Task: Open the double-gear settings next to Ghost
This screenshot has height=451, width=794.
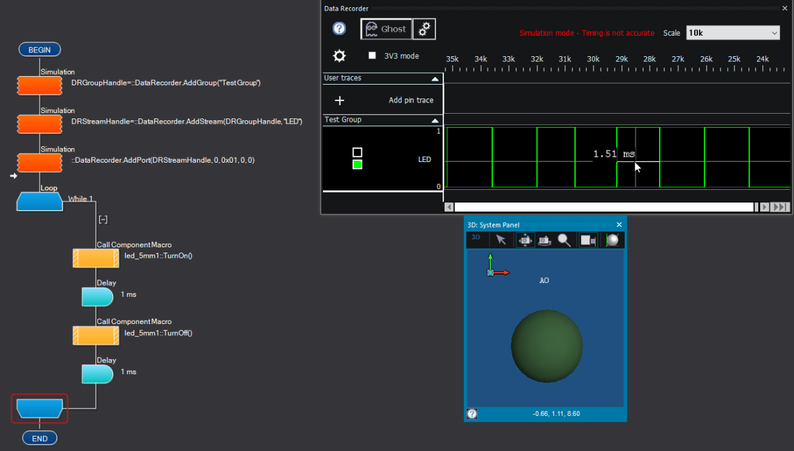Action: coord(425,29)
